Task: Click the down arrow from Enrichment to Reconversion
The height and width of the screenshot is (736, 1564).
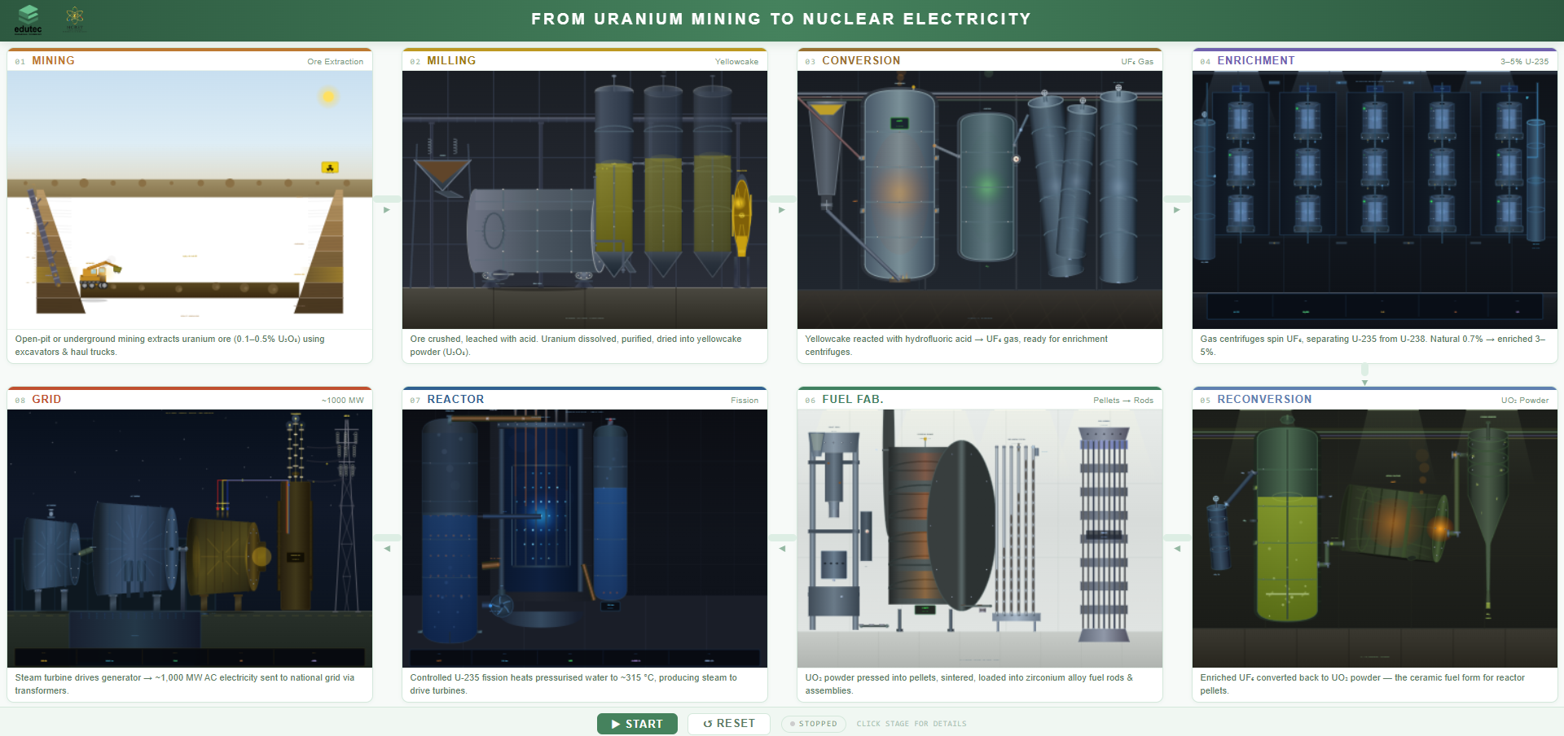Action: pos(1364,382)
